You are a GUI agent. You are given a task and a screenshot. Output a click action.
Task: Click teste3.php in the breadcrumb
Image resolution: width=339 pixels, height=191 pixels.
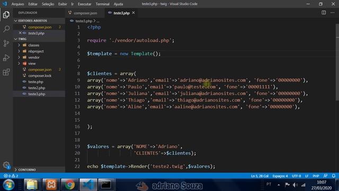point(84,21)
